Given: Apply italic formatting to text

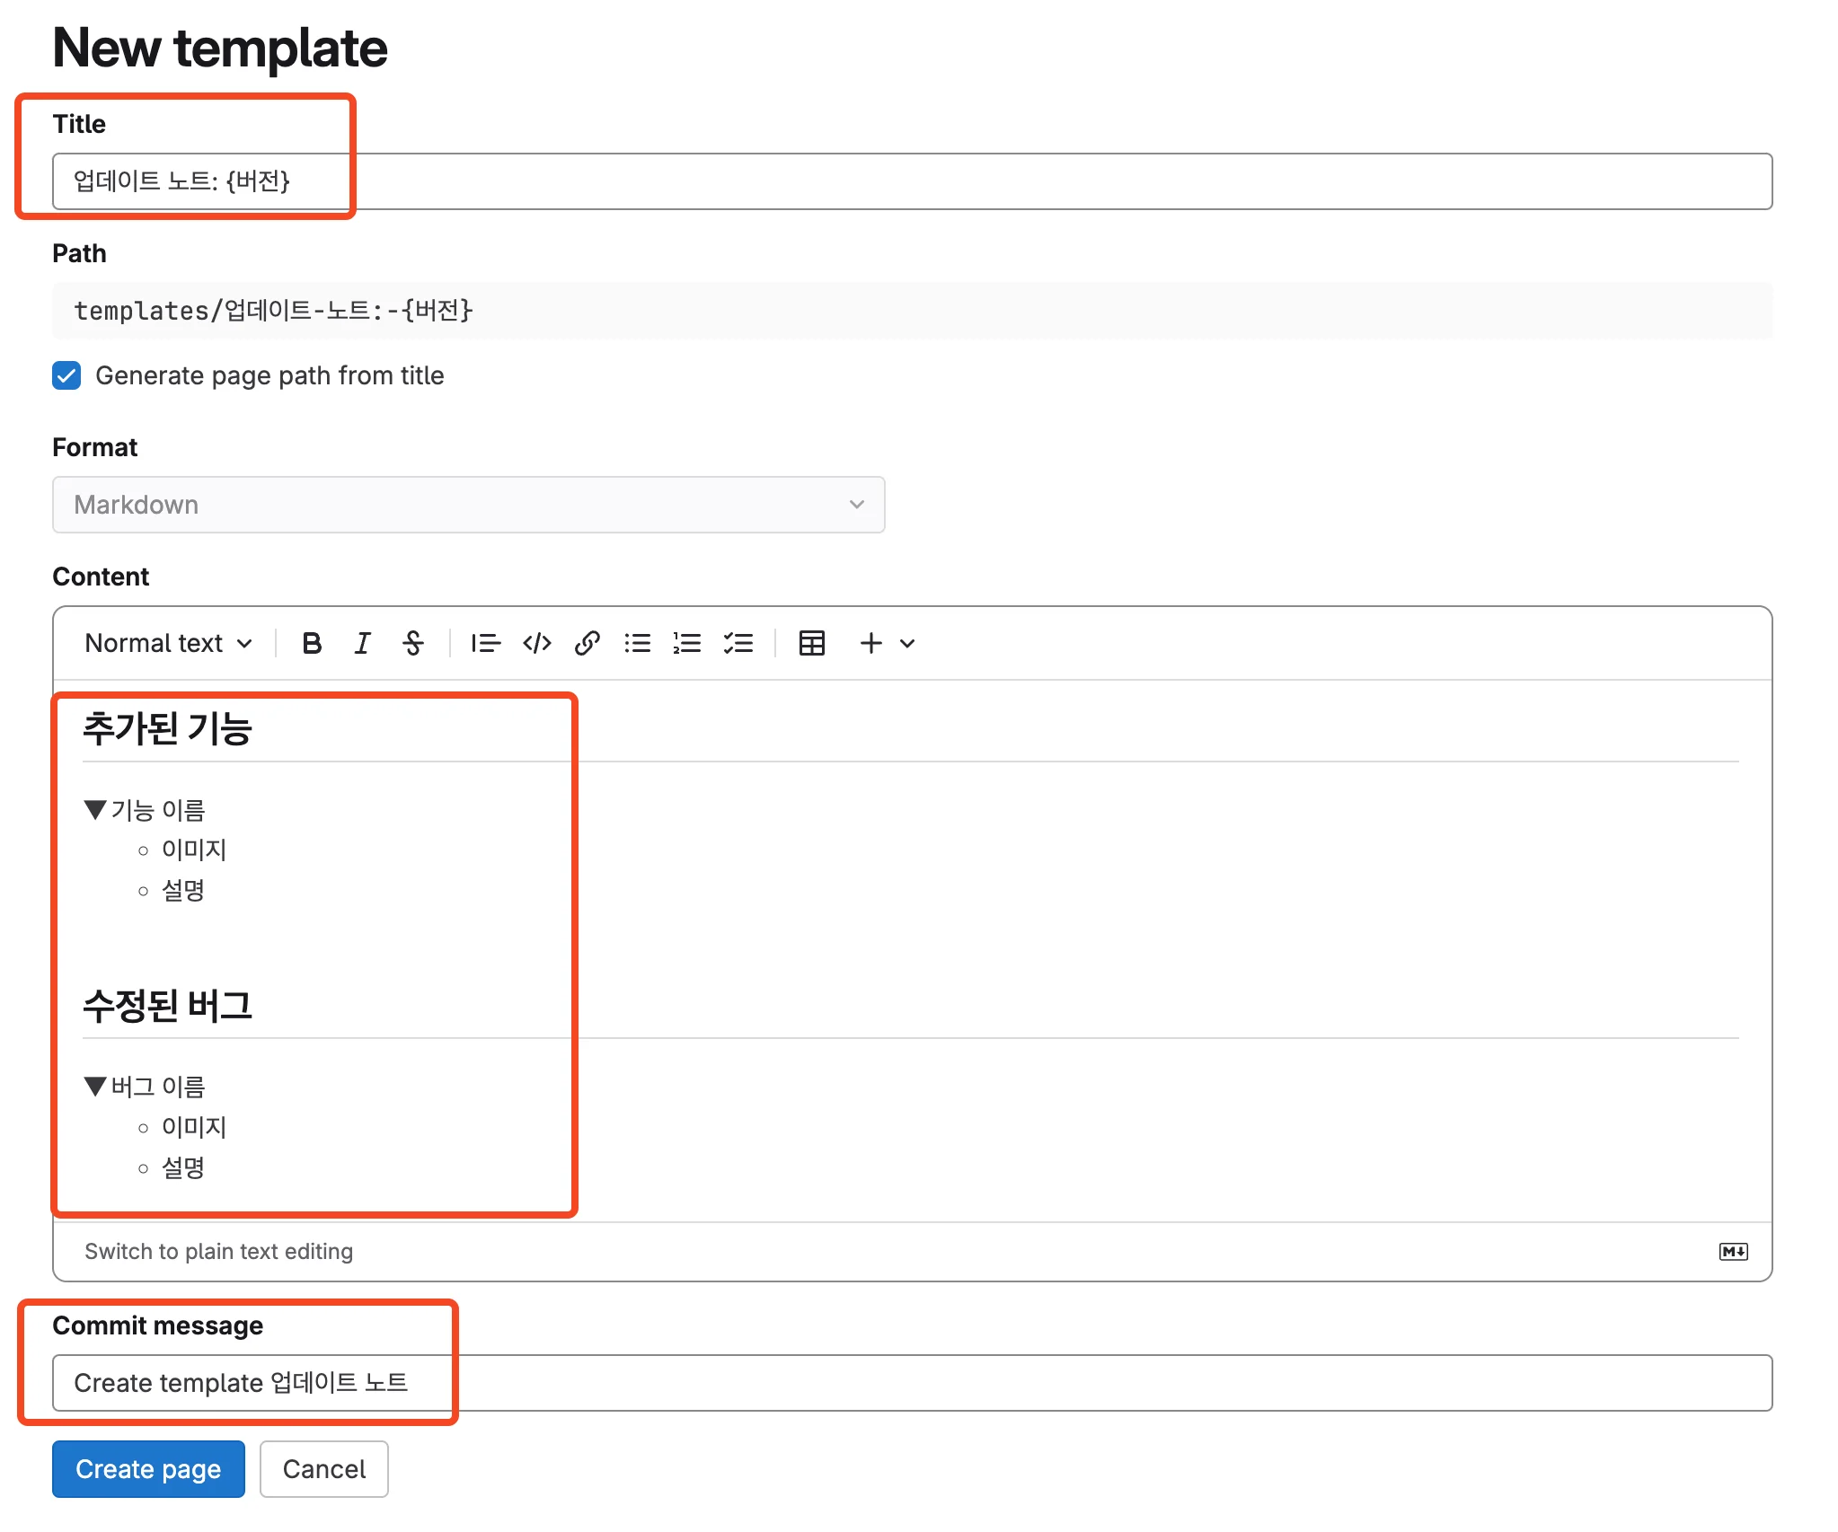Looking at the screenshot, I should point(362,643).
